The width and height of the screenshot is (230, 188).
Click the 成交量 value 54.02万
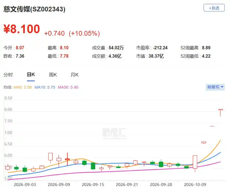pos(116,48)
